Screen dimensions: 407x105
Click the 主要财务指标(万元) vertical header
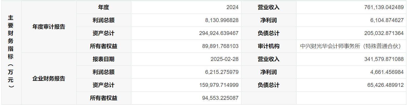(11, 53)
